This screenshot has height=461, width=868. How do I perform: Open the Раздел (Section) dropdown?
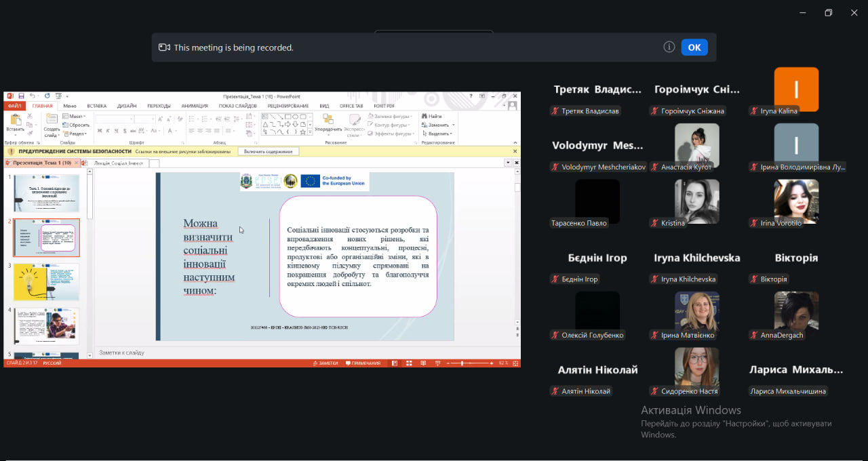(x=77, y=134)
